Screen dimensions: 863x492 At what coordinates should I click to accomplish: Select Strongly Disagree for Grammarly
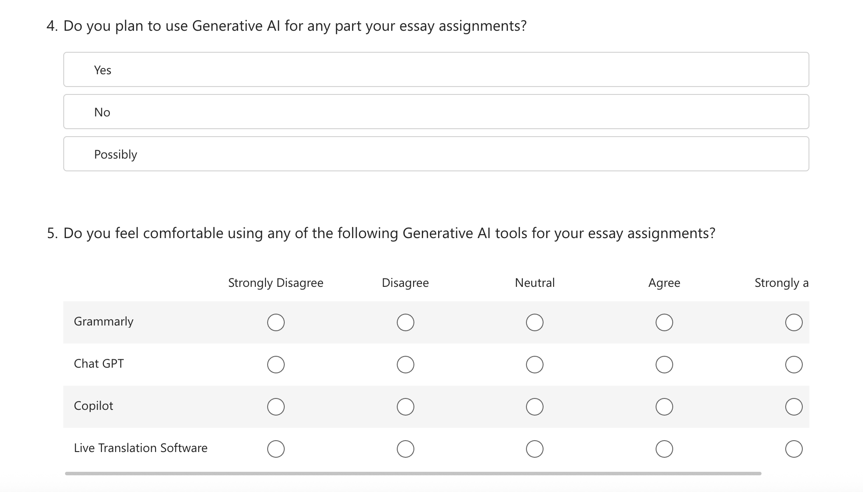(x=276, y=322)
